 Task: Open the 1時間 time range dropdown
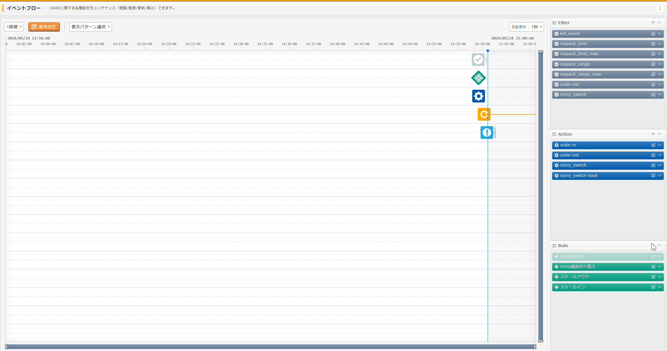[x=14, y=27]
